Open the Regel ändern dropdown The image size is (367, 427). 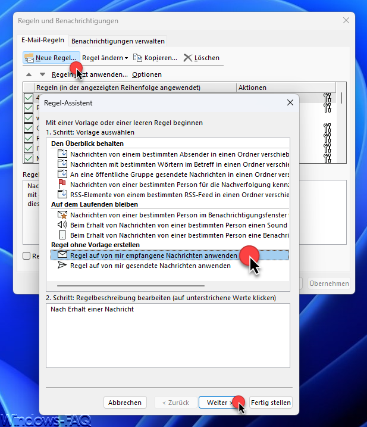pyautogui.click(x=105, y=58)
